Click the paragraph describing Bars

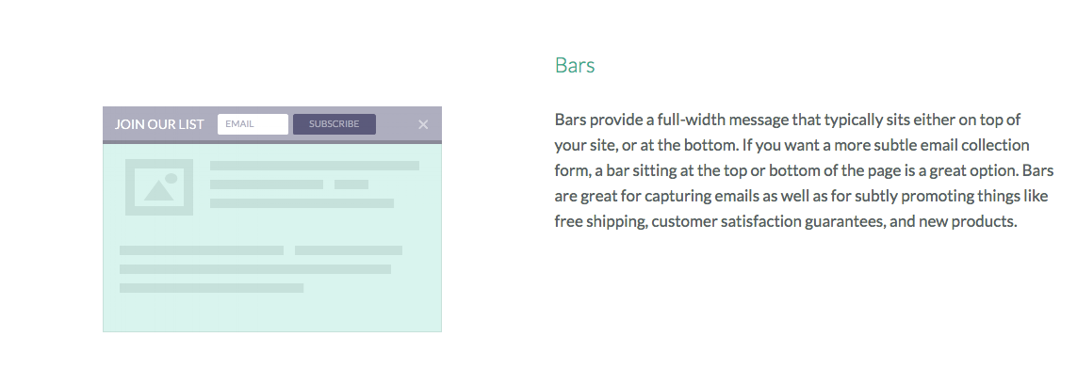[x=804, y=170]
